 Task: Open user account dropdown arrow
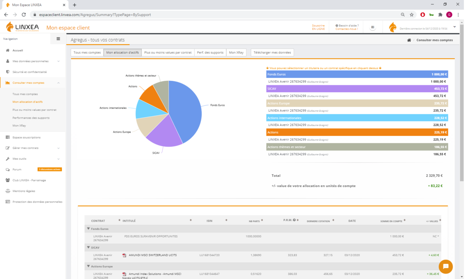[455, 27]
